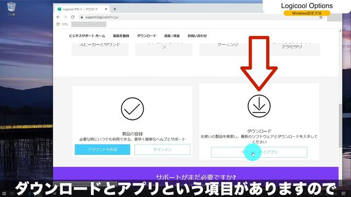Go back with the browser back arrow
The image size is (351, 197).
(x=58, y=17)
